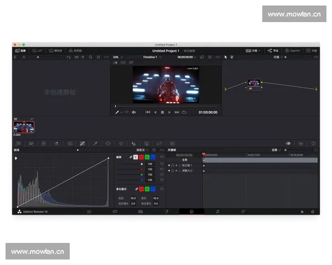The image size is (332, 265).
Task: Click node 01 in the node graph
Action: [254, 83]
